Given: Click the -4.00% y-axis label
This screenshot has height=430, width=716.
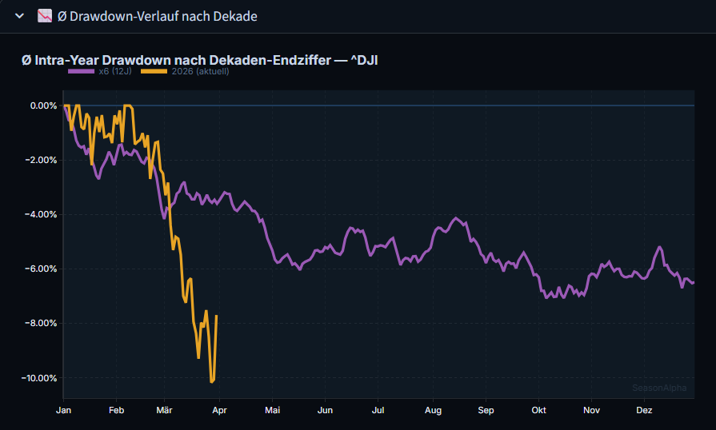Looking at the screenshot, I should point(41,214).
